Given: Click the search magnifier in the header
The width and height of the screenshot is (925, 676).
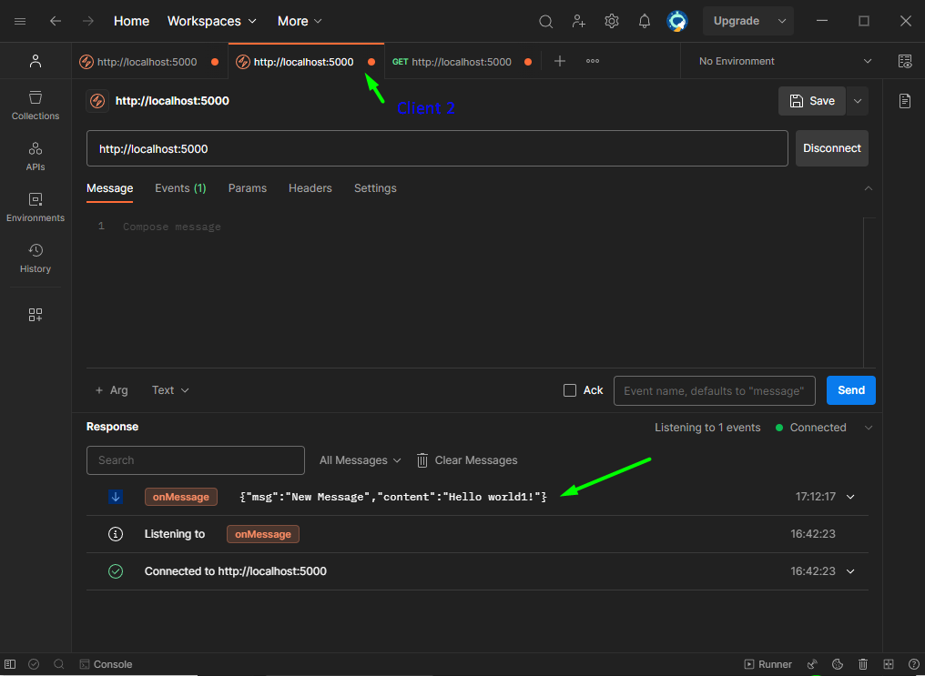Looking at the screenshot, I should point(545,21).
